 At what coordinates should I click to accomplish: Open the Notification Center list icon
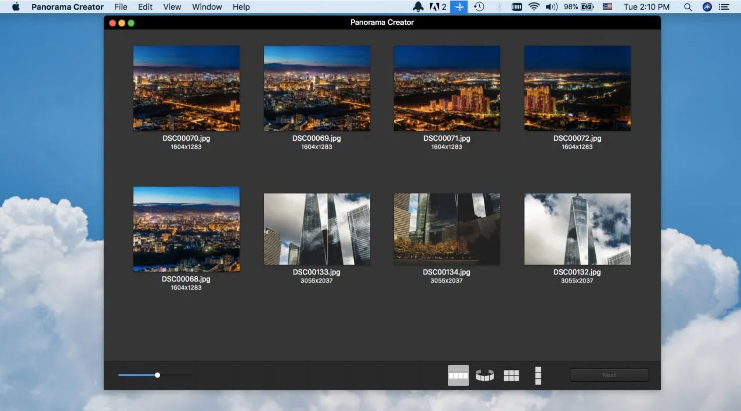(724, 7)
